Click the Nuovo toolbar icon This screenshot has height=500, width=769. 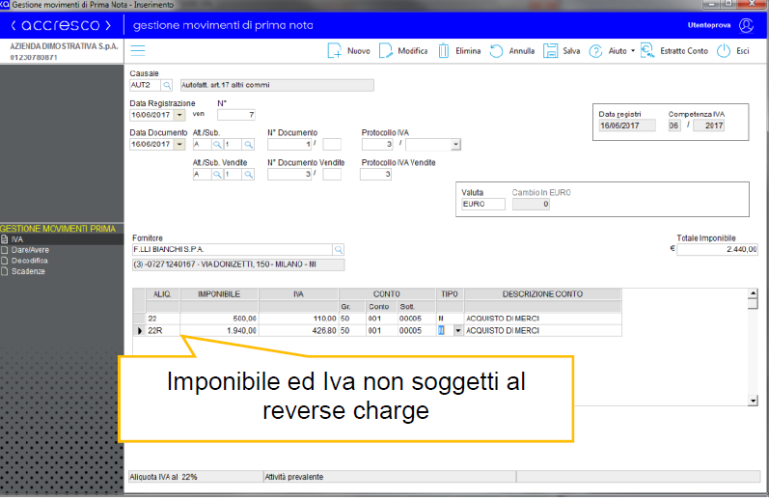point(335,50)
